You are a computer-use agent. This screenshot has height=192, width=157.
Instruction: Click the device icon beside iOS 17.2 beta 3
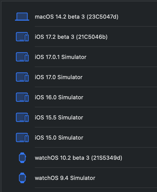[x=22, y=37]
